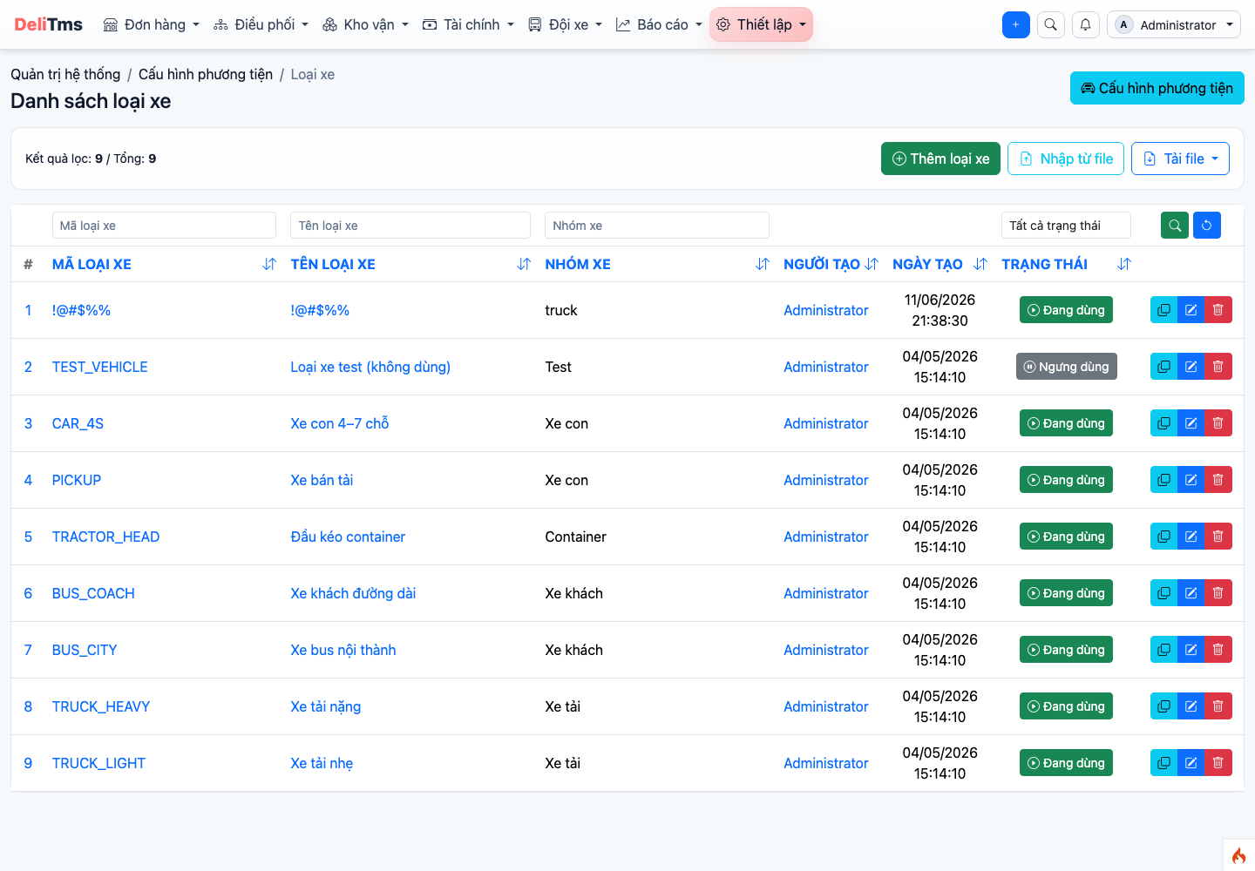Click the blue reset filters icon

point(1207,226)
